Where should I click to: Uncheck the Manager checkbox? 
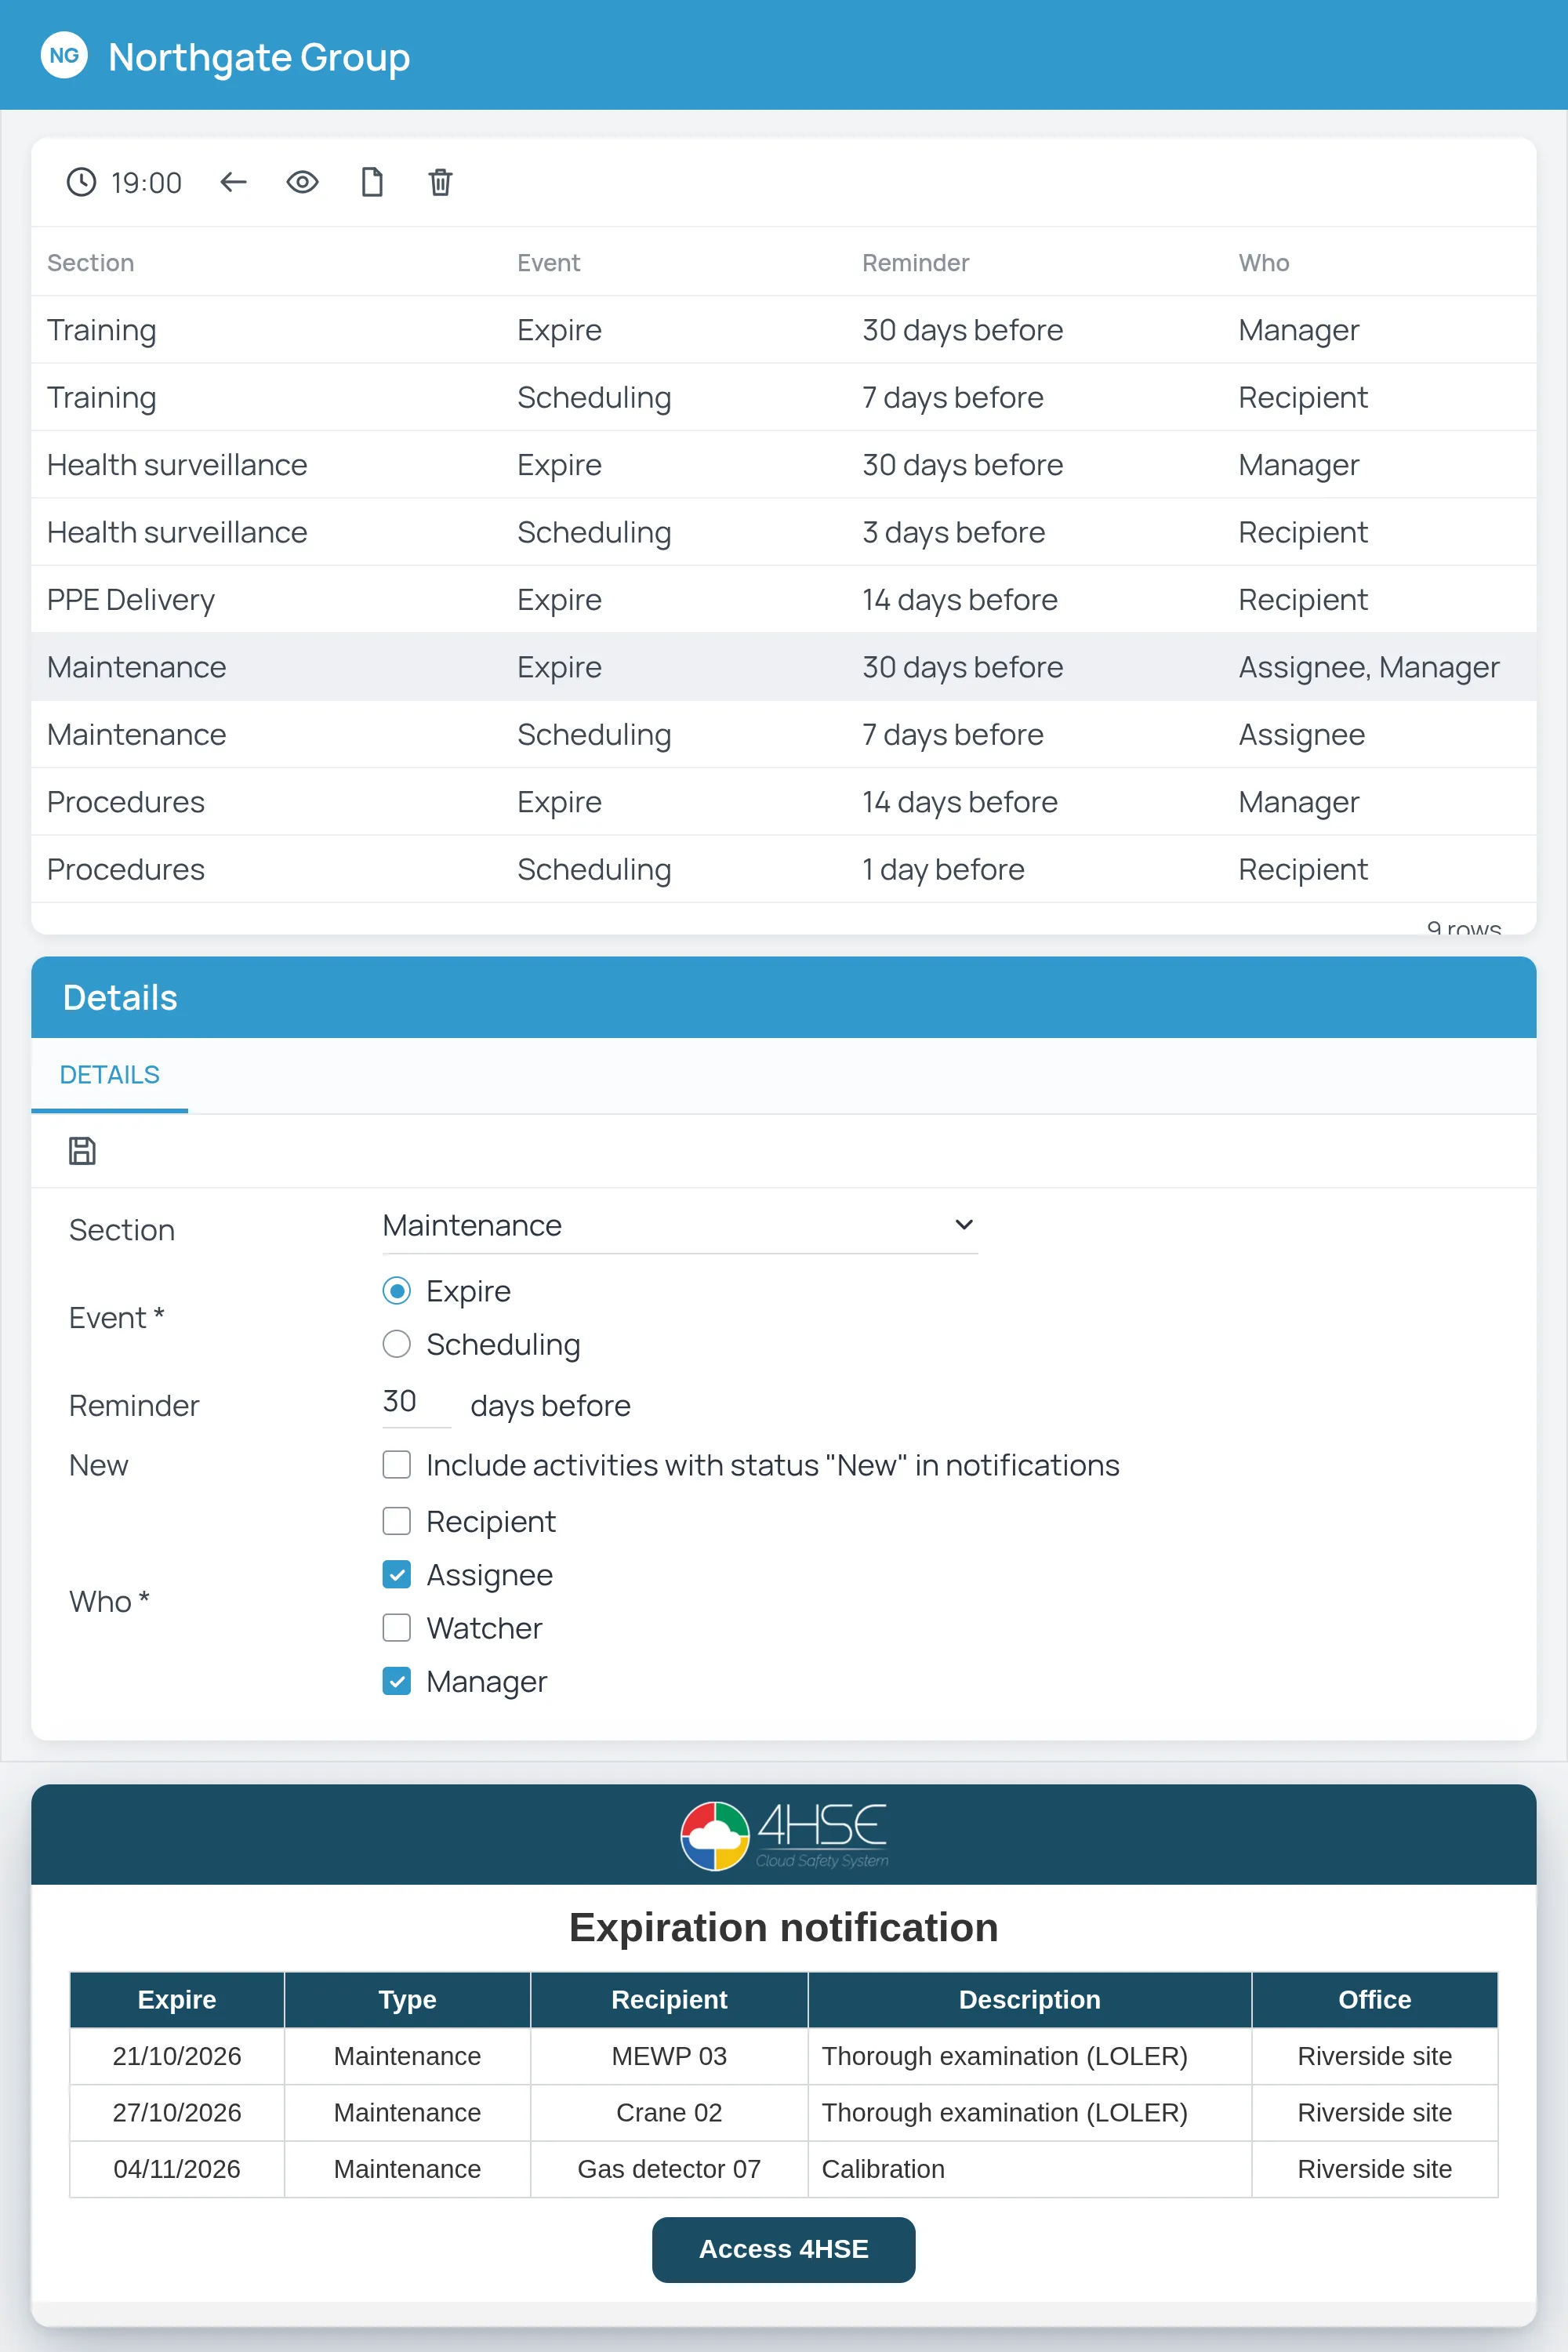[397, 1682]
